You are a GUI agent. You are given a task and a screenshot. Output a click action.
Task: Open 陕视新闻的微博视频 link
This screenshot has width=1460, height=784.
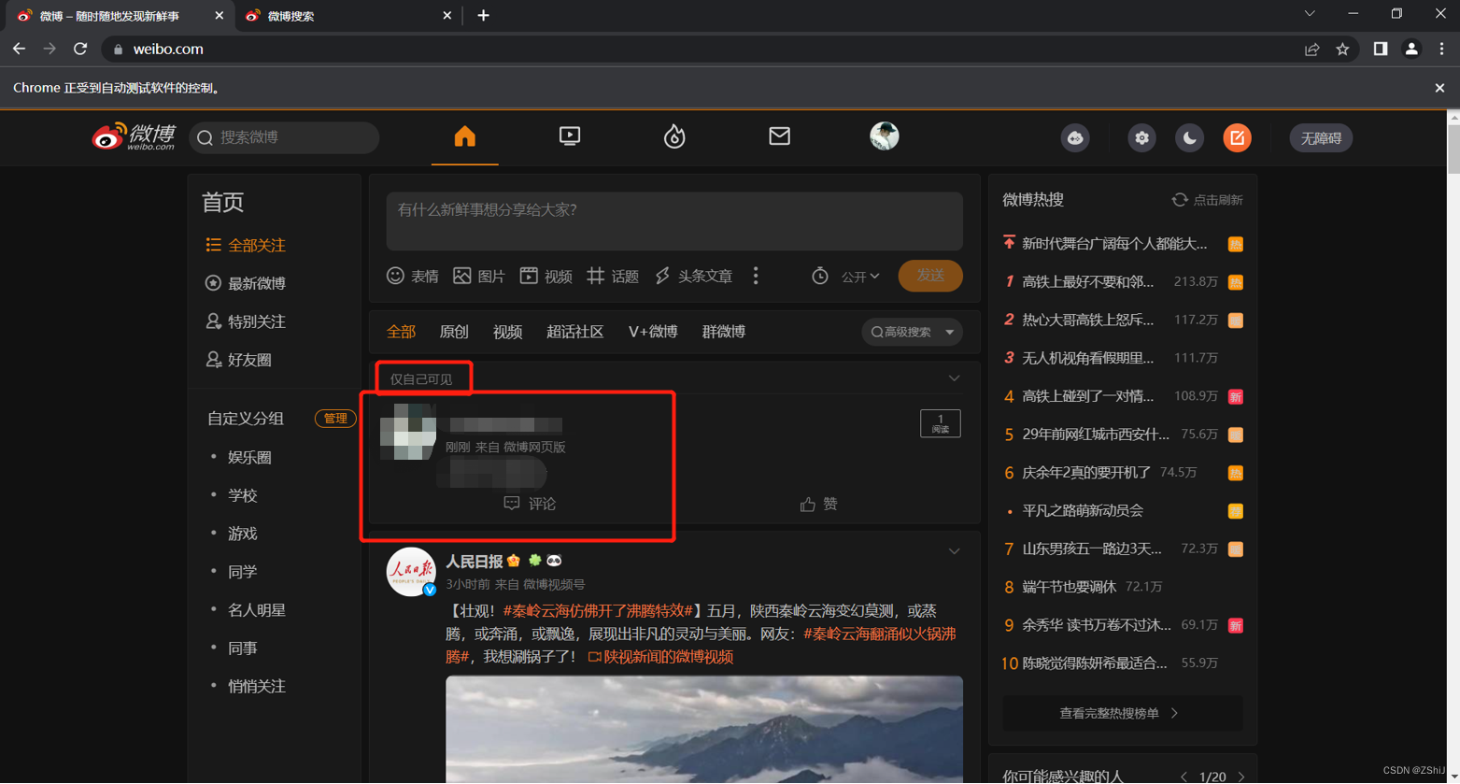(660, 657)
